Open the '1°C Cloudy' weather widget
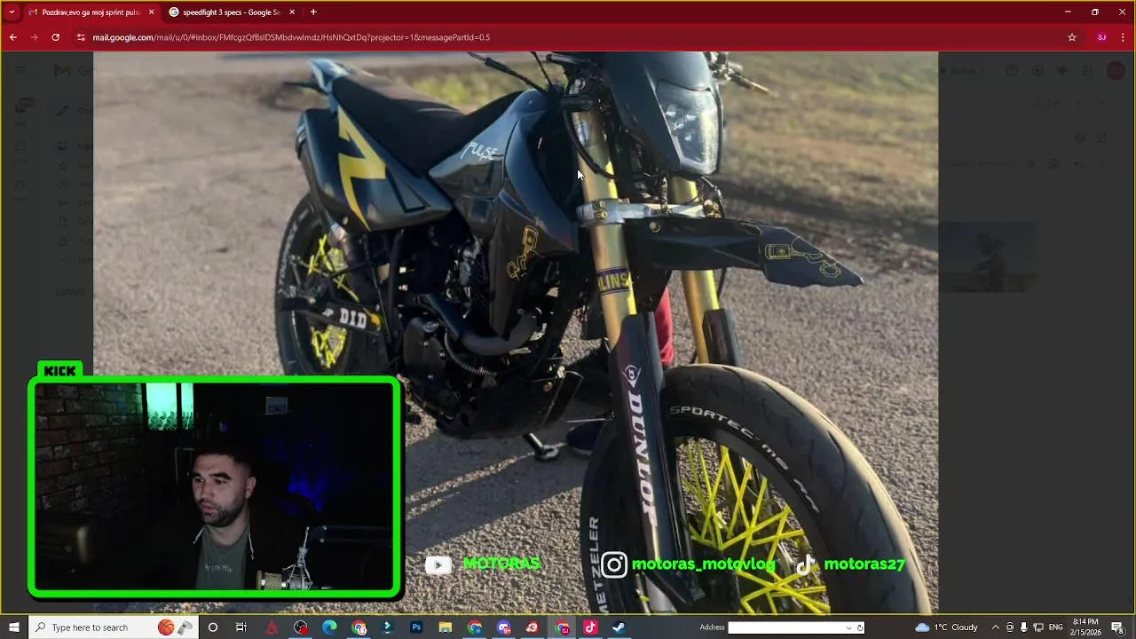Screen dimensions: 1136x639 [x=946, y=627]
